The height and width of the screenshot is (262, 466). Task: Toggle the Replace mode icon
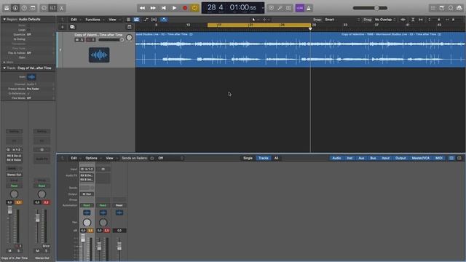point(271,8)
